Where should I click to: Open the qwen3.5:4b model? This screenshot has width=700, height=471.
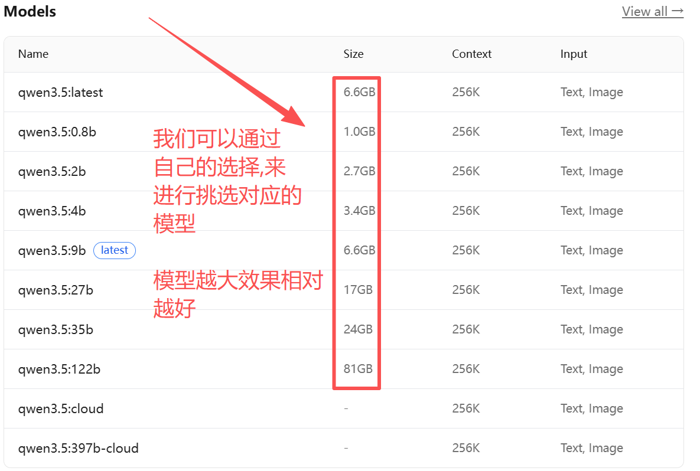[x=52, y=211]
